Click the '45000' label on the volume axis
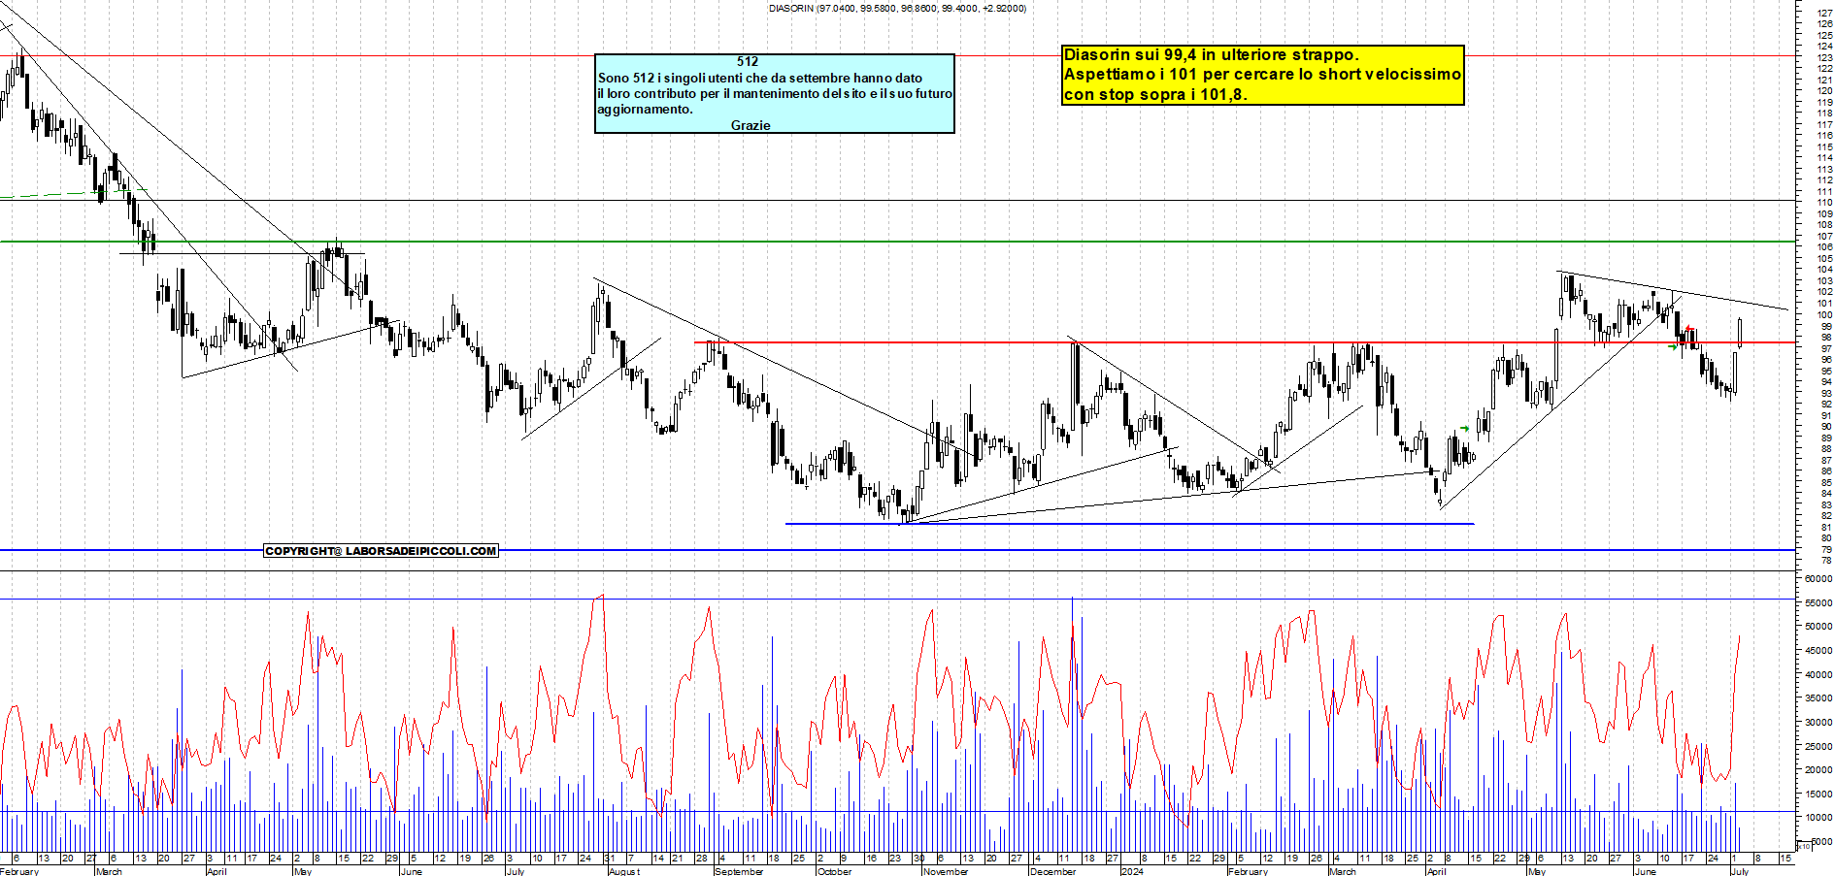The width and height of the screenshot is (1835, 876). click(1818, 650)
